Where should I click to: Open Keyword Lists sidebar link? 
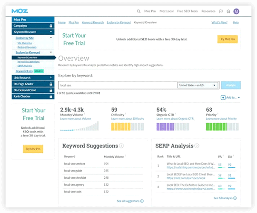[x=24, y=71]
